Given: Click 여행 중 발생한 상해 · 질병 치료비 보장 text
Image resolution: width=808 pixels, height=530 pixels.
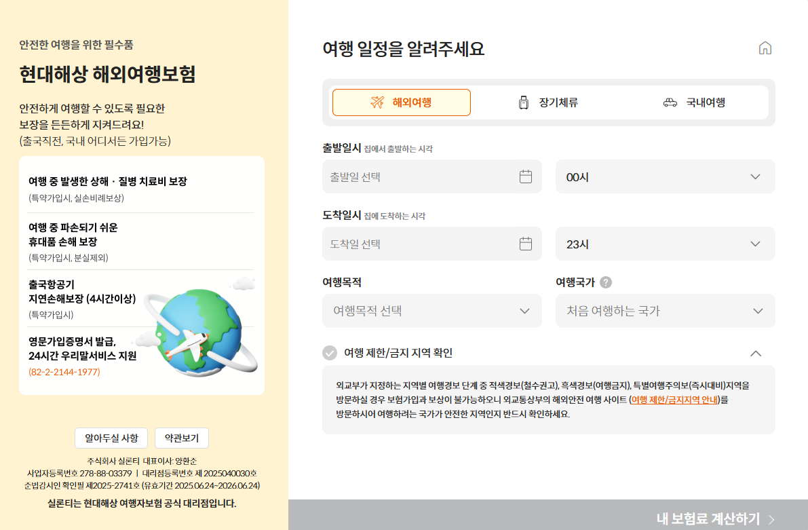Looking at the screenshot, I should click(x=108, y=181).
